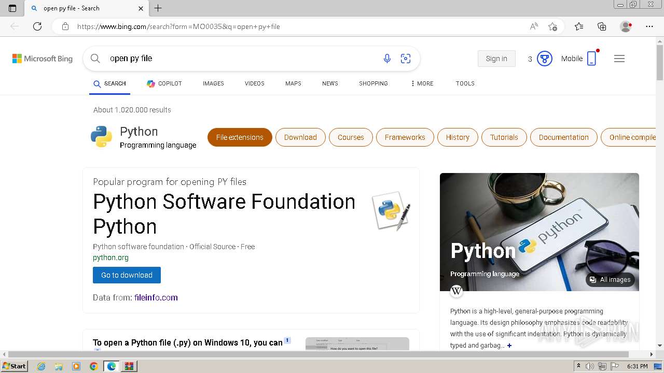Viewport: 664px width, 373px height.
Task: Start voice search with microphone
Action: point(387,59)
